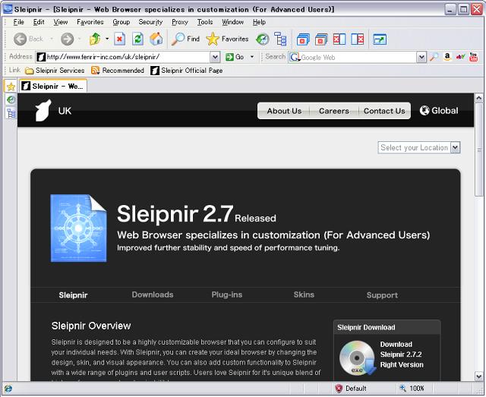The width and height of the screenshot is (486, 397).
Task: Open the Home page icon
Action: pos(156,39)
